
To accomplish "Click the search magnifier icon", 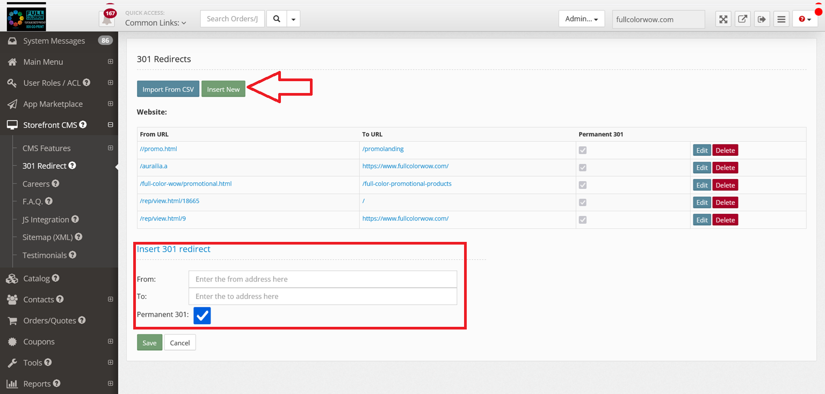I will coord(277,19).
